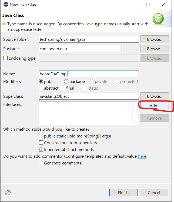Screen dimensions: 174x202
Task: Click the Superclass field with java.lang.Object
Action: tap(89, 96)
